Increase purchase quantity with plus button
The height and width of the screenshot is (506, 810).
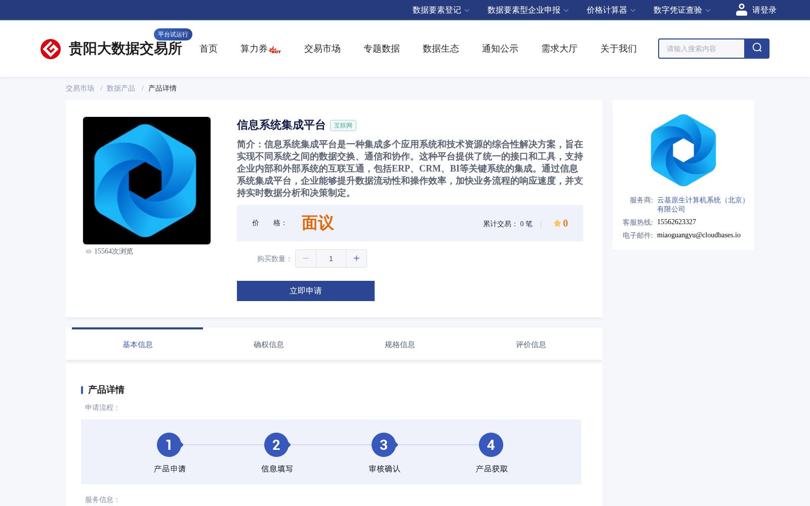pyautogui.click(x=356, y=259)
